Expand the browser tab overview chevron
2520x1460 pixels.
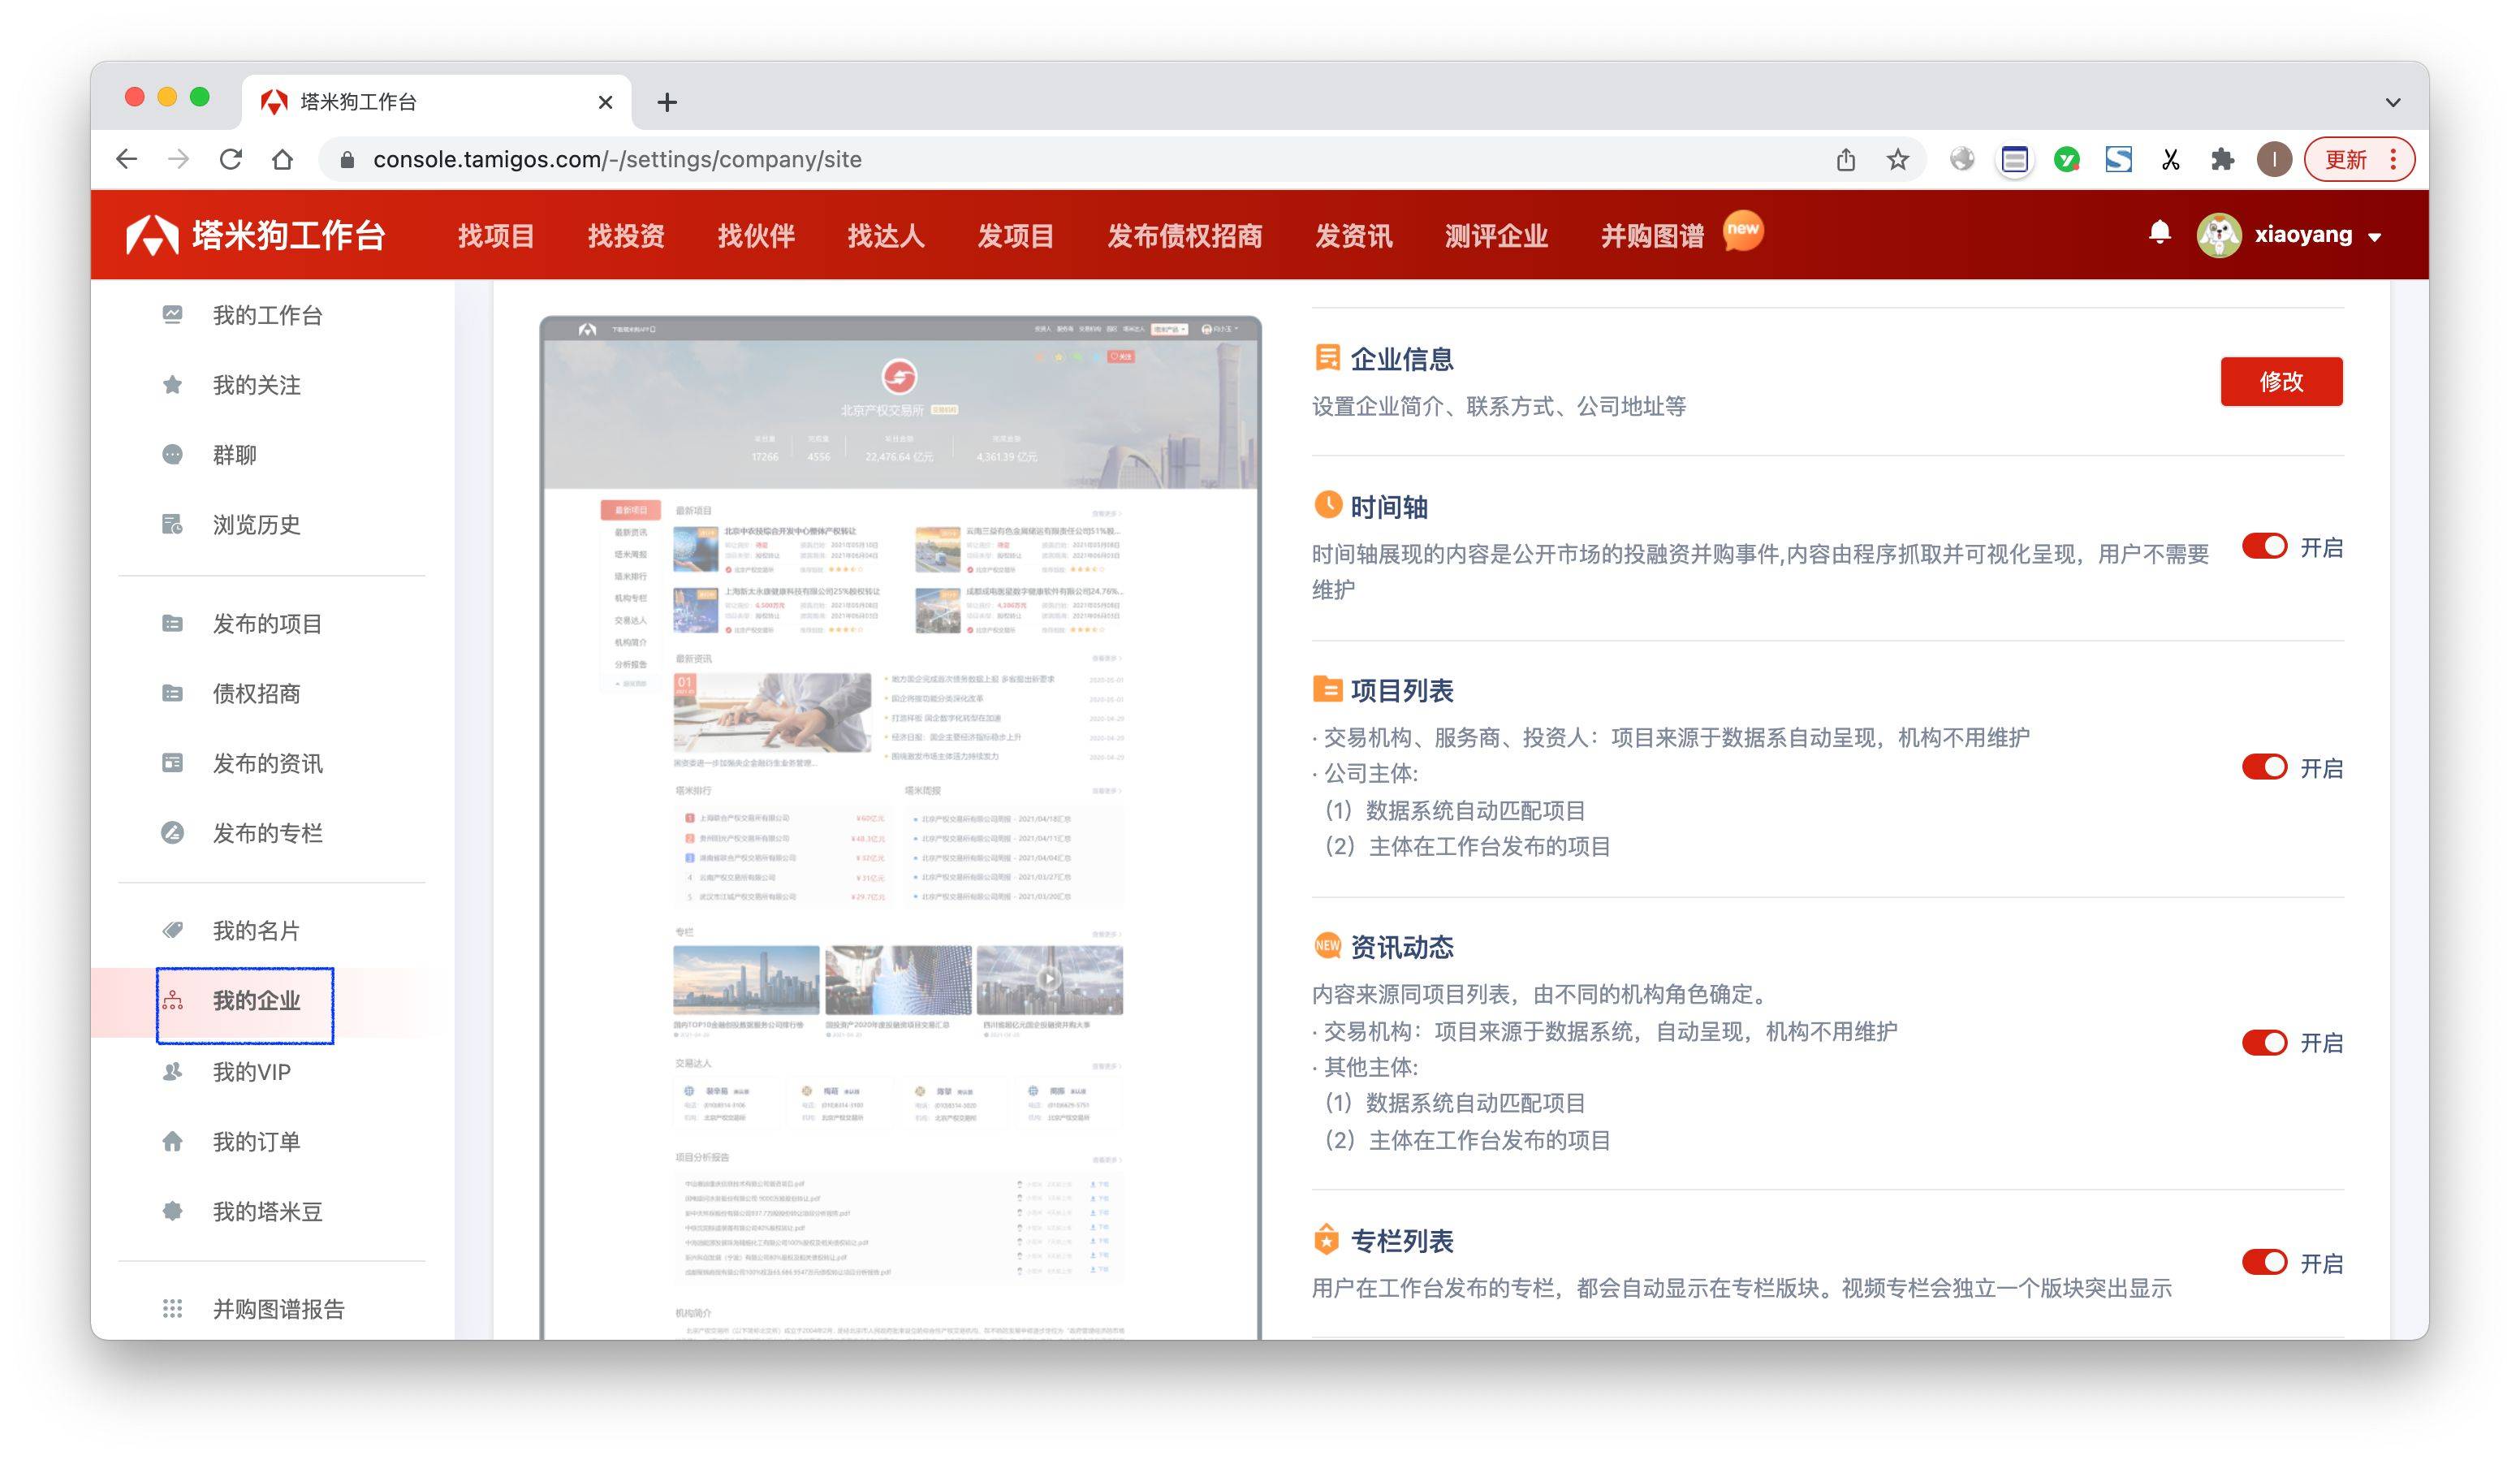click(x=2393, y=102)
